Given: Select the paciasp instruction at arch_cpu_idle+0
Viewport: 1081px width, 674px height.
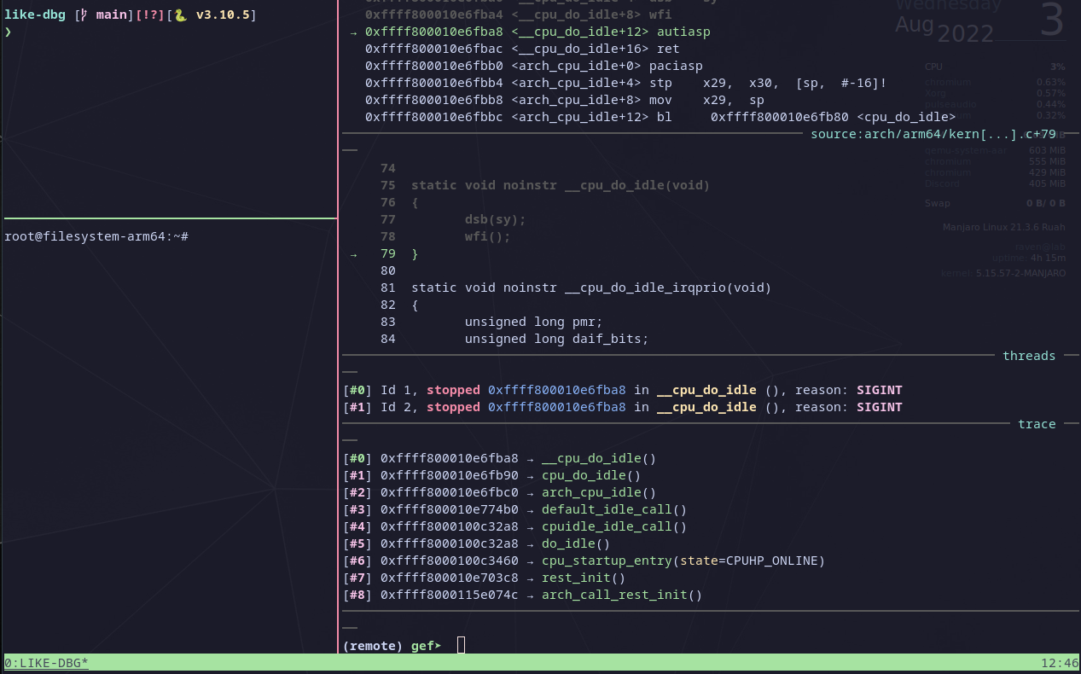Looking at the screenshot, I should pyautogui.click(x=534, y=66).
